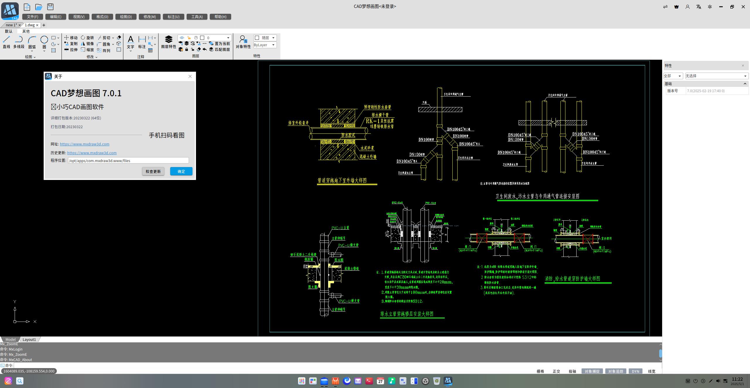
Task: Select the 多线段 (Polyline) tool
Action: pos(19,42)
